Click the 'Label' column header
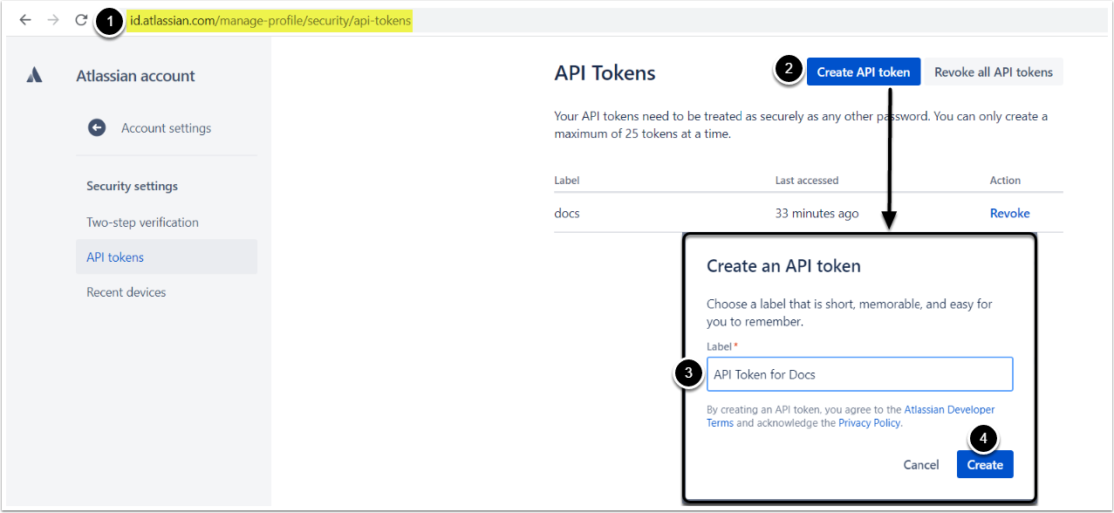This screenshot has width=1114, height=513. click(x=567, y=181)
